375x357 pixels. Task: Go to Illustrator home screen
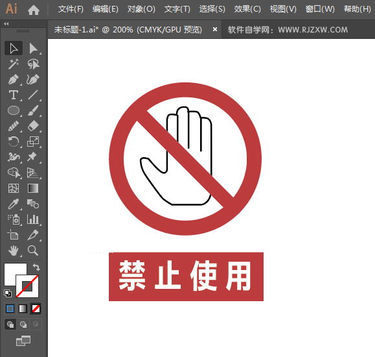click(x=34, y=10)
